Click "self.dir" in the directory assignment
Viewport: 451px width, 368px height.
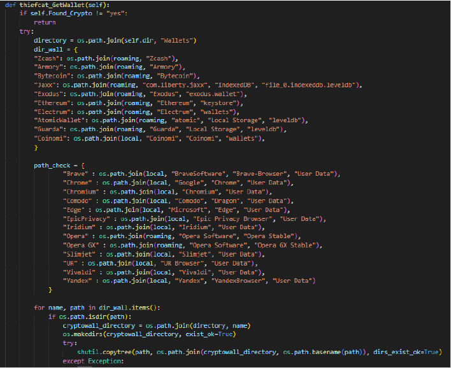click(x=139, y=41)
